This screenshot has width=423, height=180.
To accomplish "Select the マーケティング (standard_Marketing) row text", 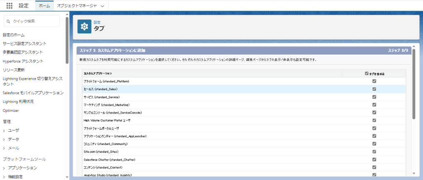I will click(x=107, y=104).
